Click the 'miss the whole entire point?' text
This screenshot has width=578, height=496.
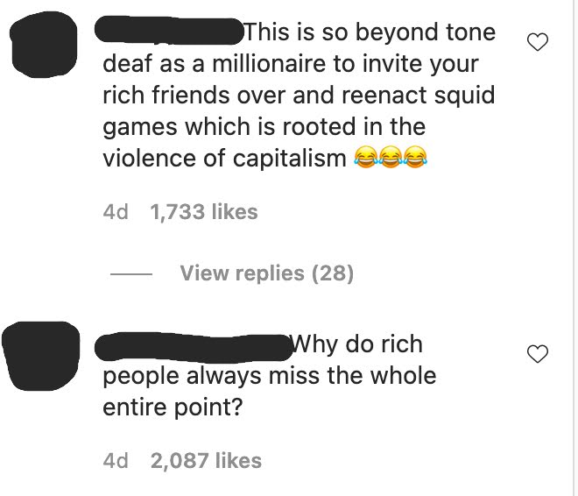pyautogui.click(x=270, y=392)
